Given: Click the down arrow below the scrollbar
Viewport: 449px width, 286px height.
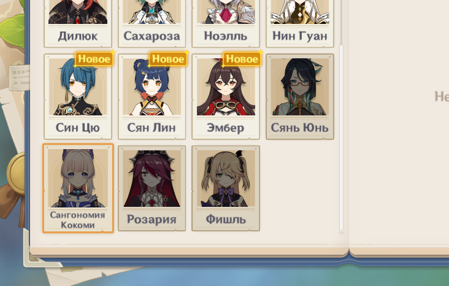Looking at the screenshot, I should tap(341, 233).
